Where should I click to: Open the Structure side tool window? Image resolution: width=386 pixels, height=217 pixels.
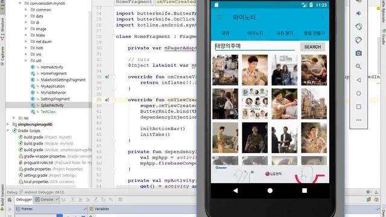(x=2, y=29)
